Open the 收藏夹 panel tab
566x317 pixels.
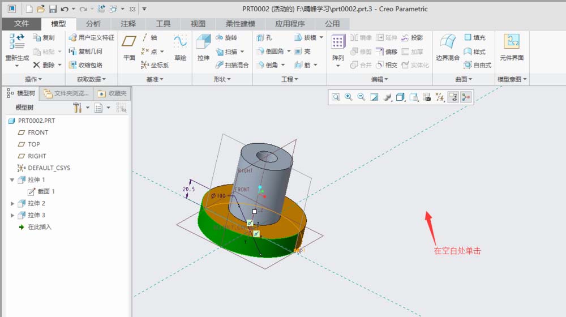click(112, 93)
